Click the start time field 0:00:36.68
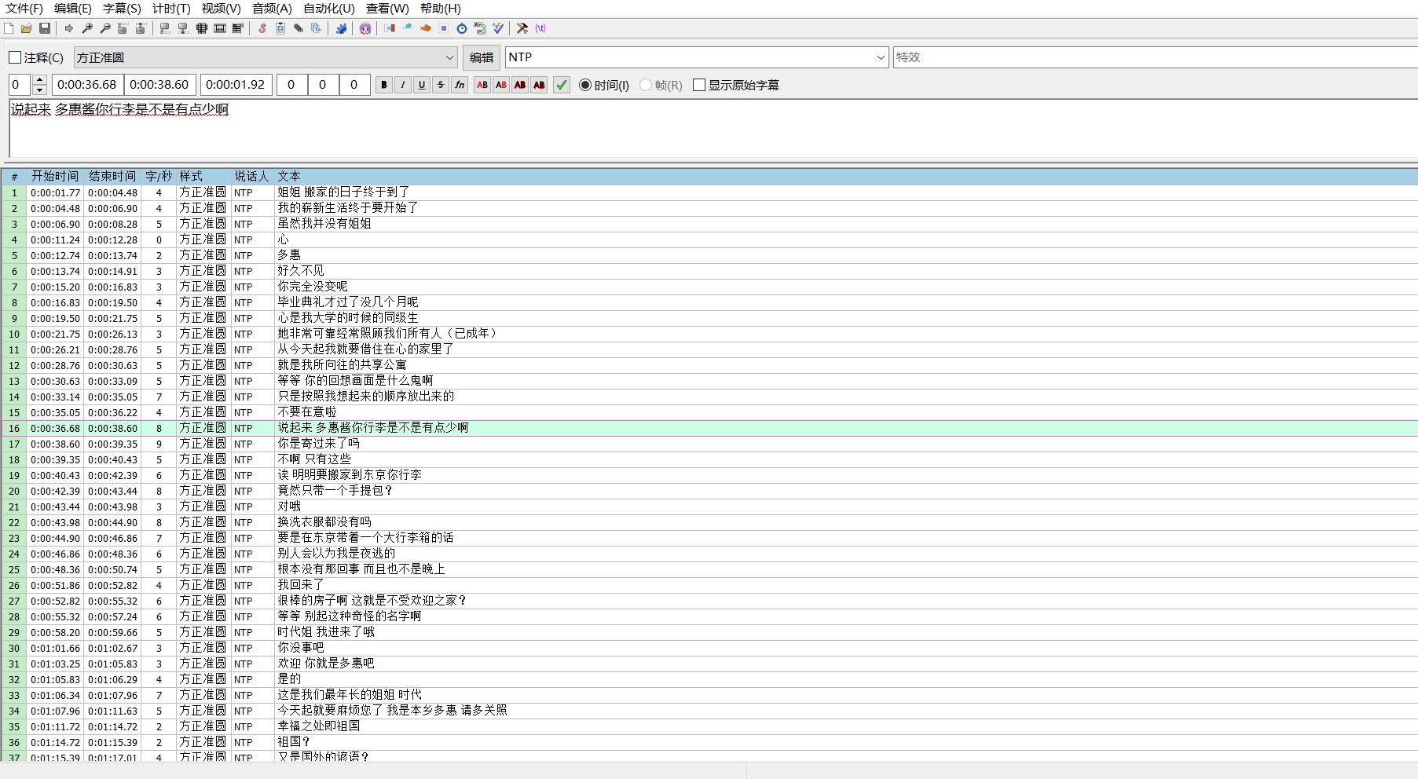 pyautogui.click(x=87, y=85)
